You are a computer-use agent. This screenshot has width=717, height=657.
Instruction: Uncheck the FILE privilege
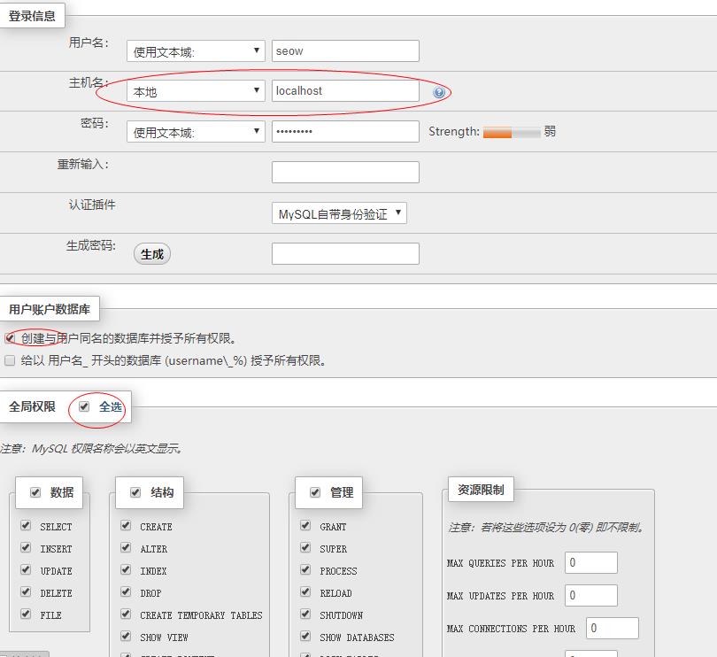(25, 614)
